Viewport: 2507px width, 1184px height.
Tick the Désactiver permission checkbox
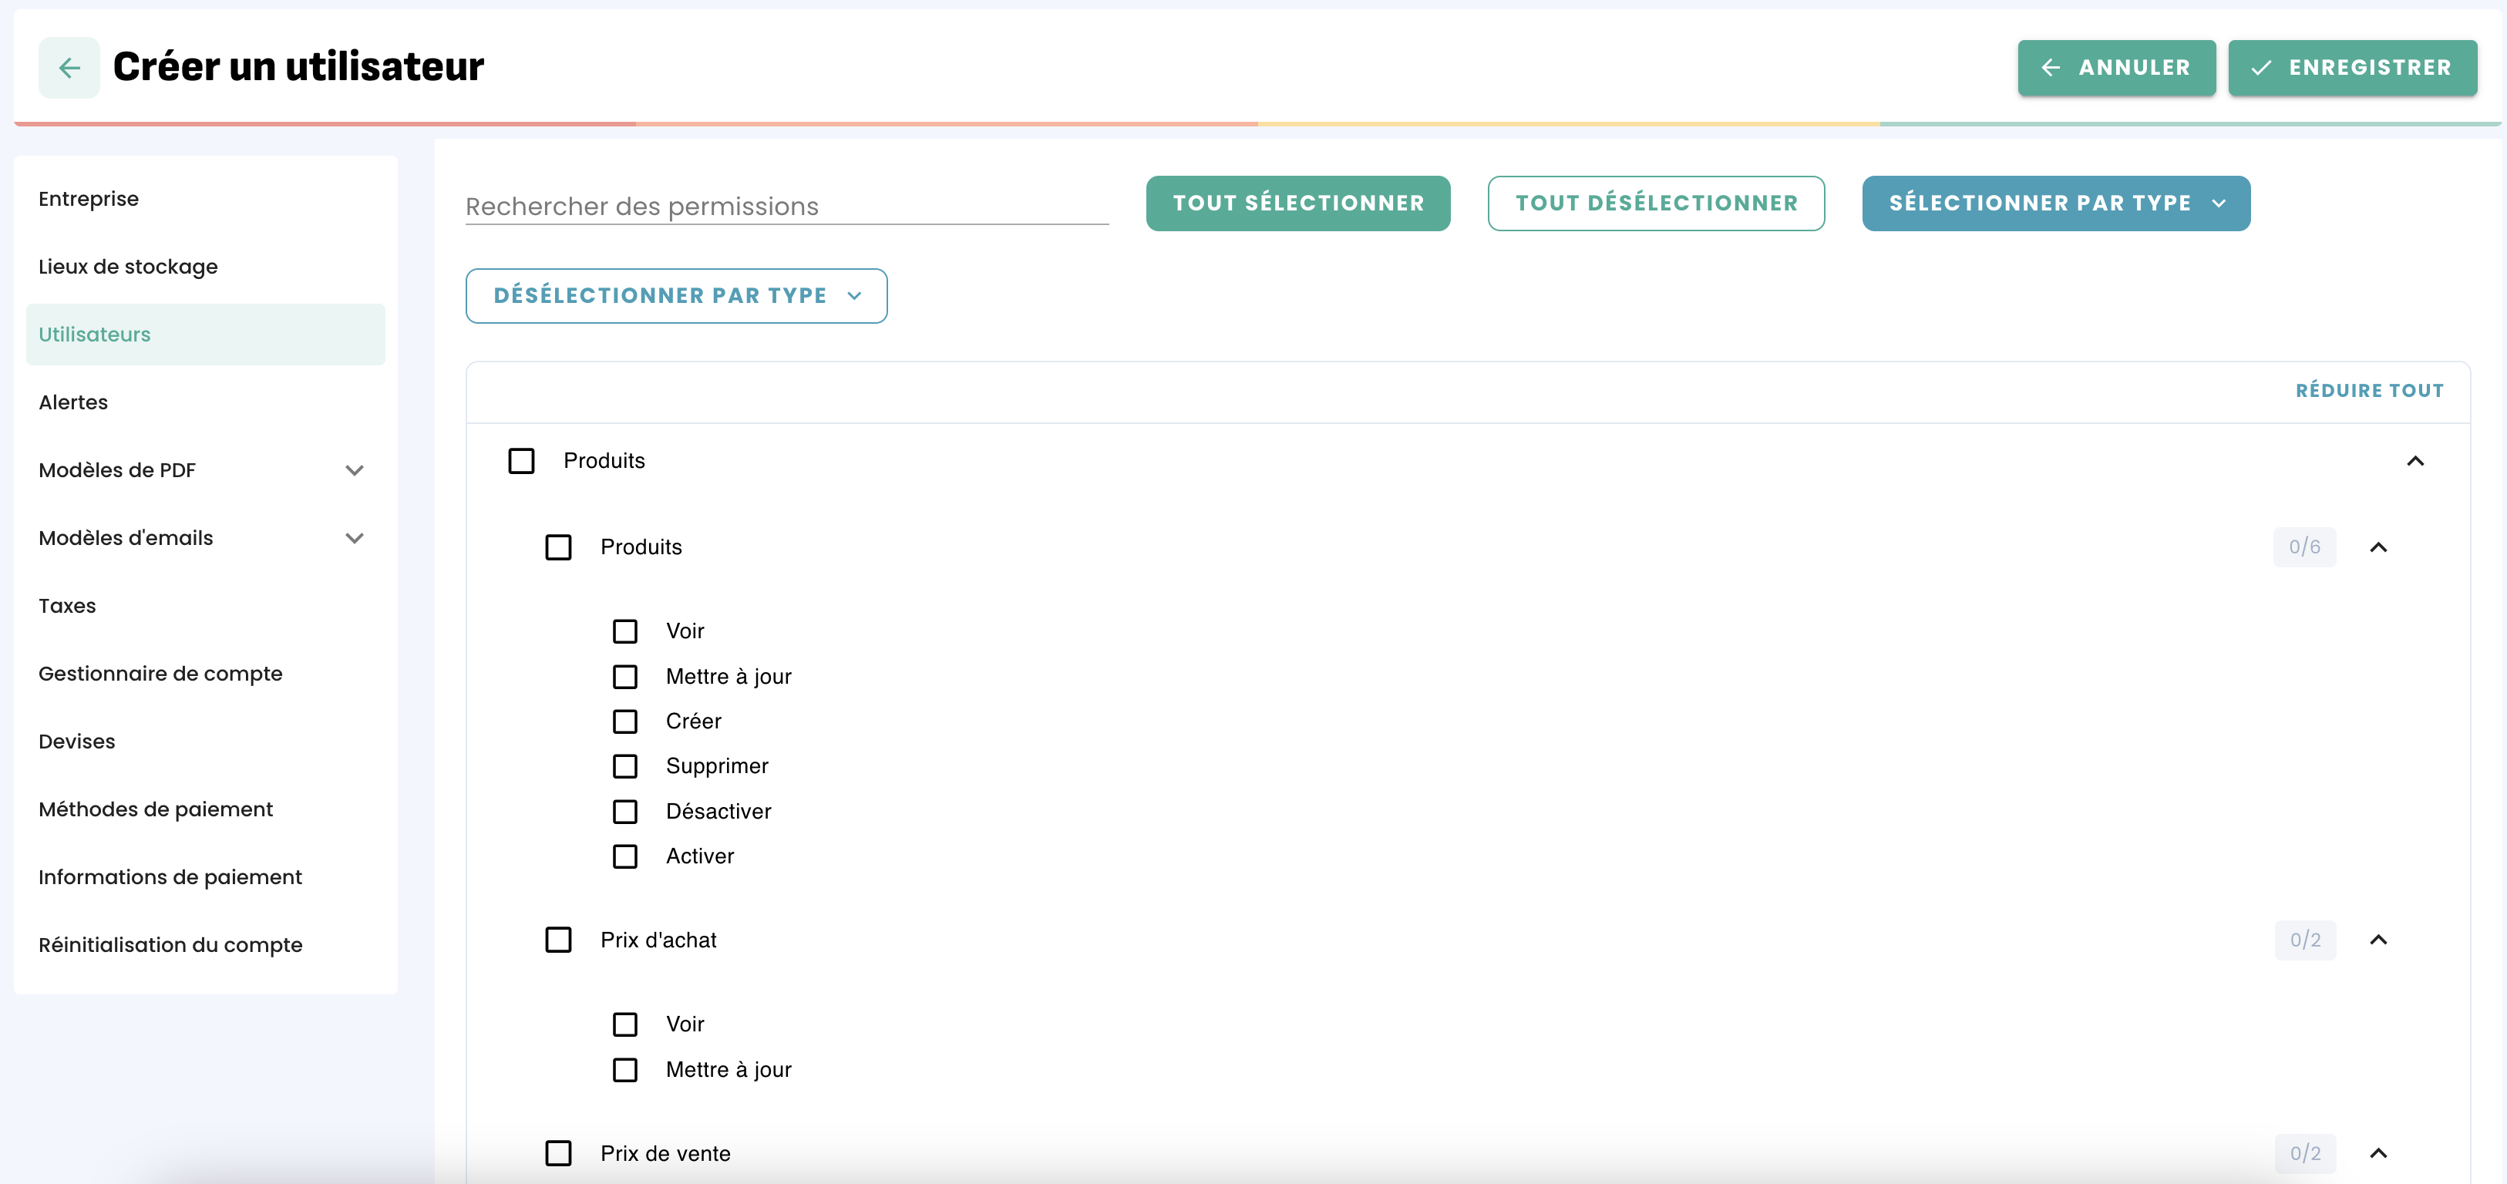point(624,812)
